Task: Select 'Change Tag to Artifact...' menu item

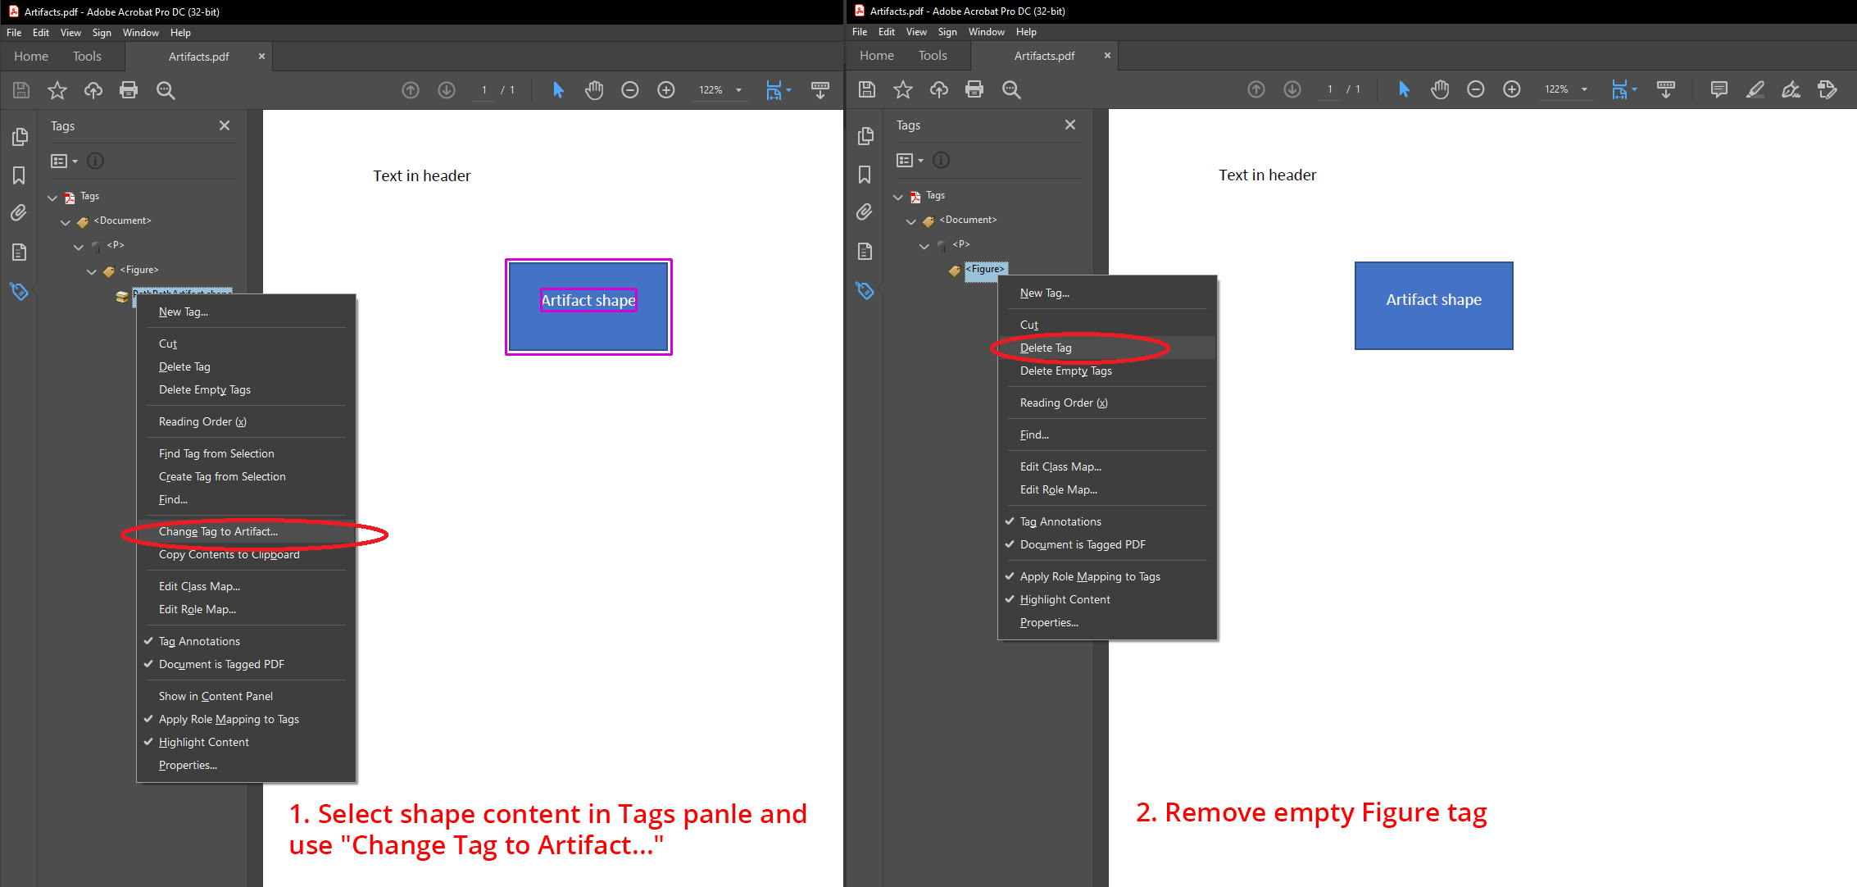Action: click(218, 530)
